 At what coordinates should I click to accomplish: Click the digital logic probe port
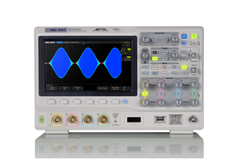(x=134, y=120)
